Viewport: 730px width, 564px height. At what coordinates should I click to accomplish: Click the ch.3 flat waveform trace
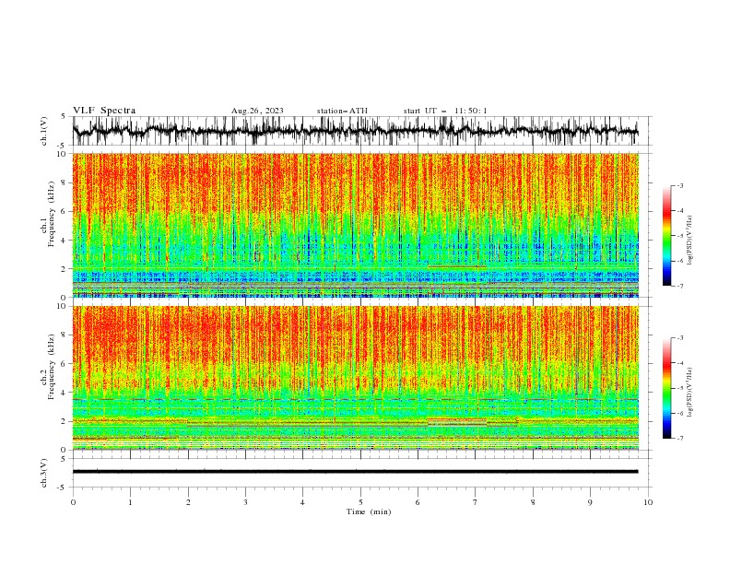click(355, 472)
